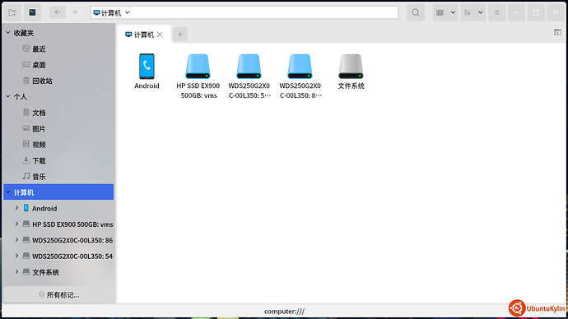568x319 pixels.
Task: Add a new tab with plus button
Action: pyautogui.click(x=180, y=35)
